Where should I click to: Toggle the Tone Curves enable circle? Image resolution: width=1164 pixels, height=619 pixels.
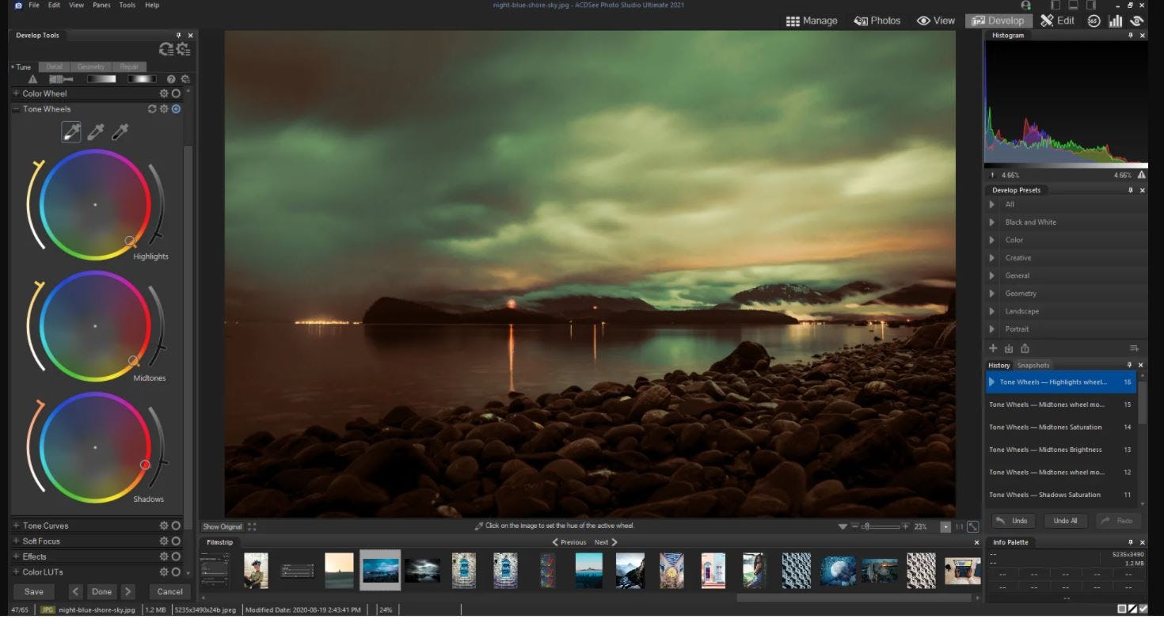coord(176,526)
